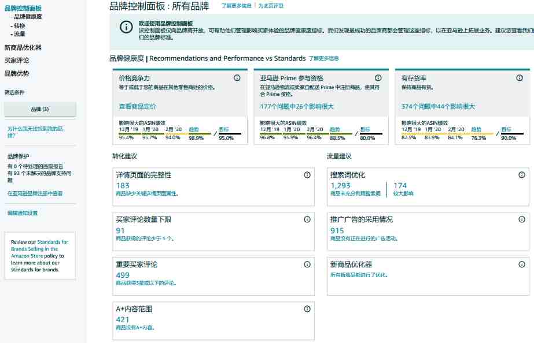
Task: Open the 品牌 (3) filter dropdown
Action: pyautogui.click(x=40, y=109)
